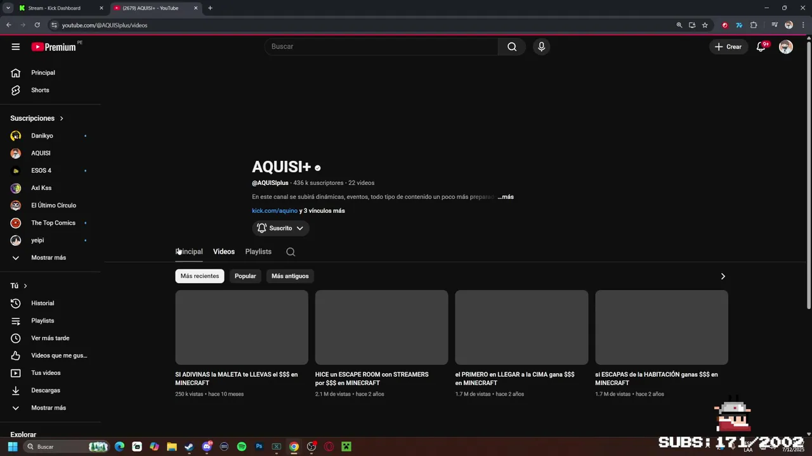Open the Tú section header
The image size is (812, 456).
coord(19,286)
